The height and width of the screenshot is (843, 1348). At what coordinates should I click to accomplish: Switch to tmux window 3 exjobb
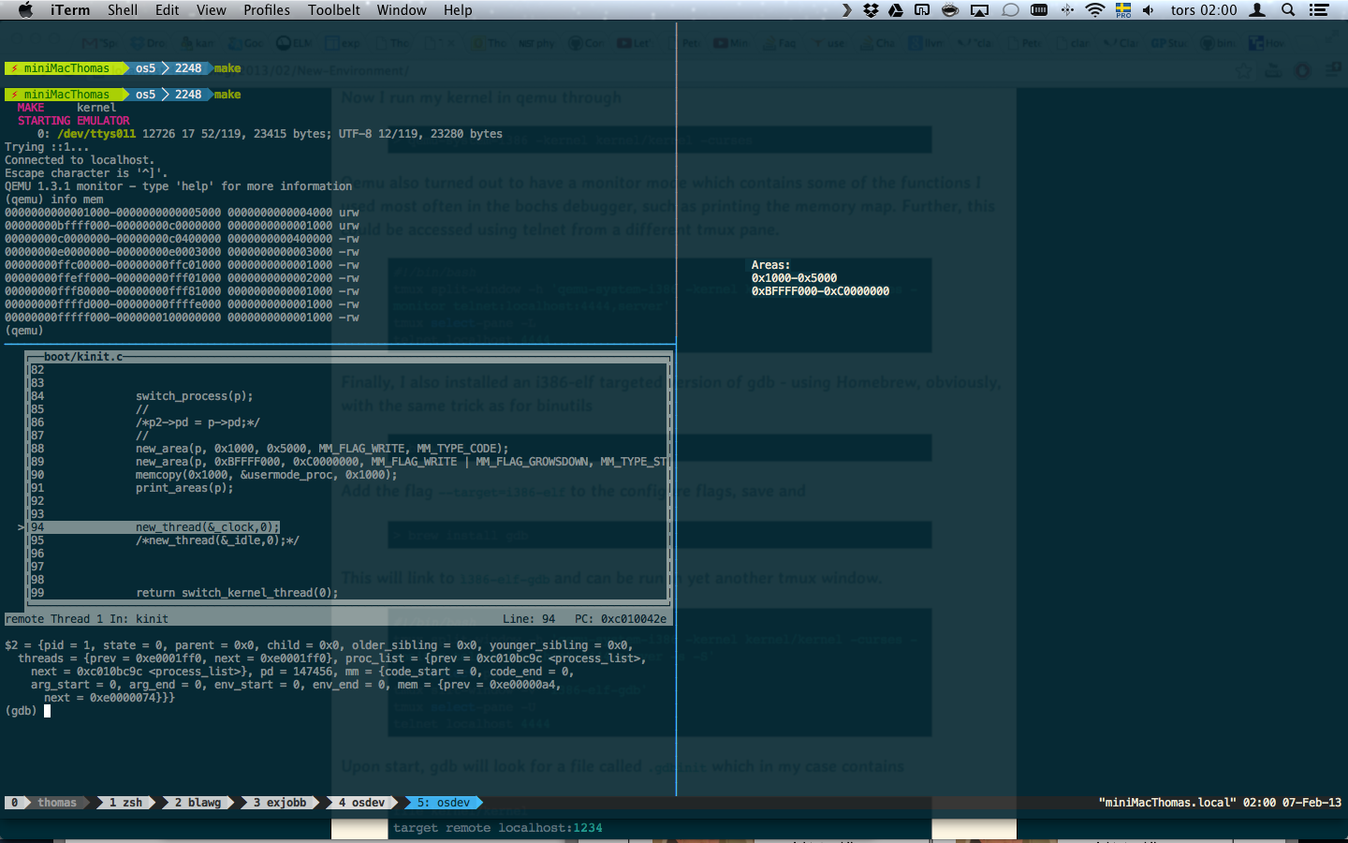280,803
